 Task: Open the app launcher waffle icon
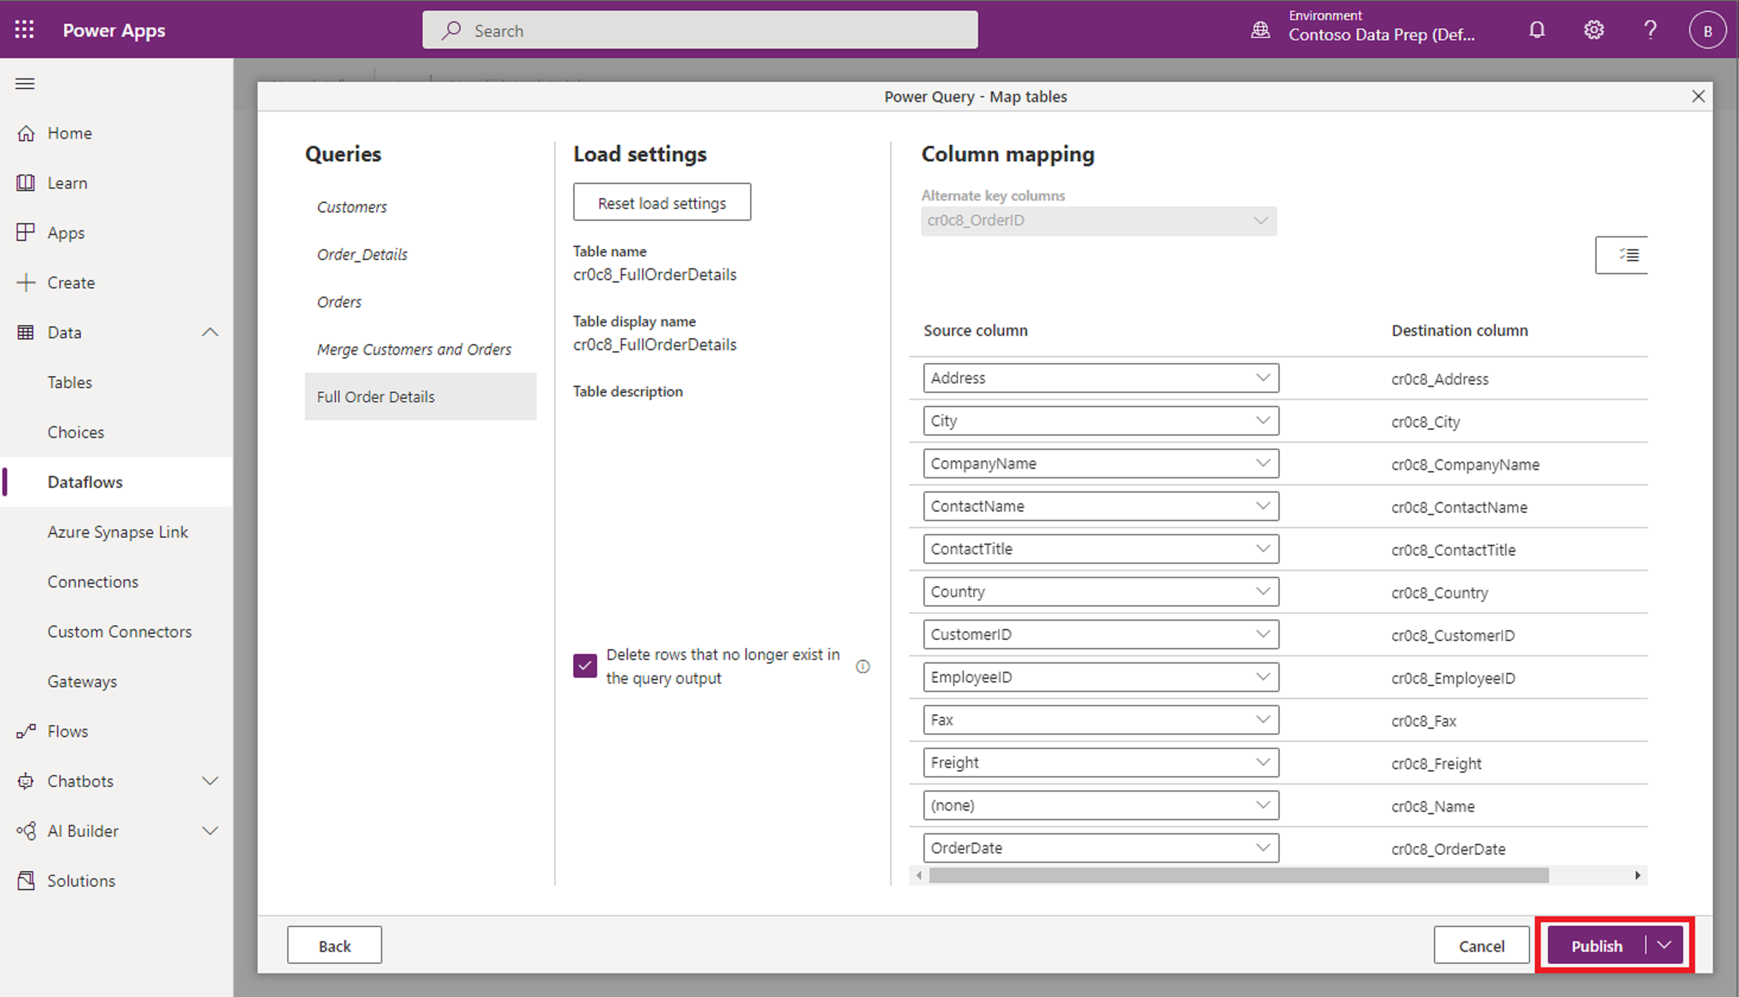[25, 30]
